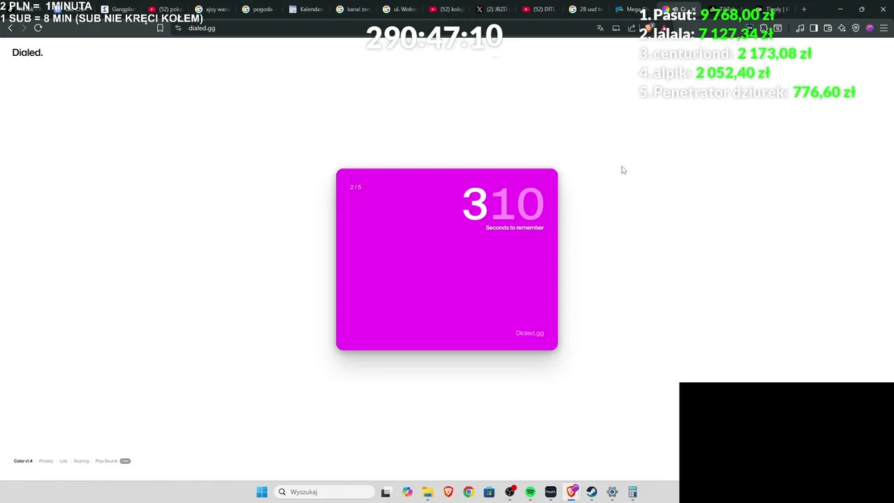894x503 pixels.
Task: Bookmark this page with the bookmark icon
Action: click(160, 28)
